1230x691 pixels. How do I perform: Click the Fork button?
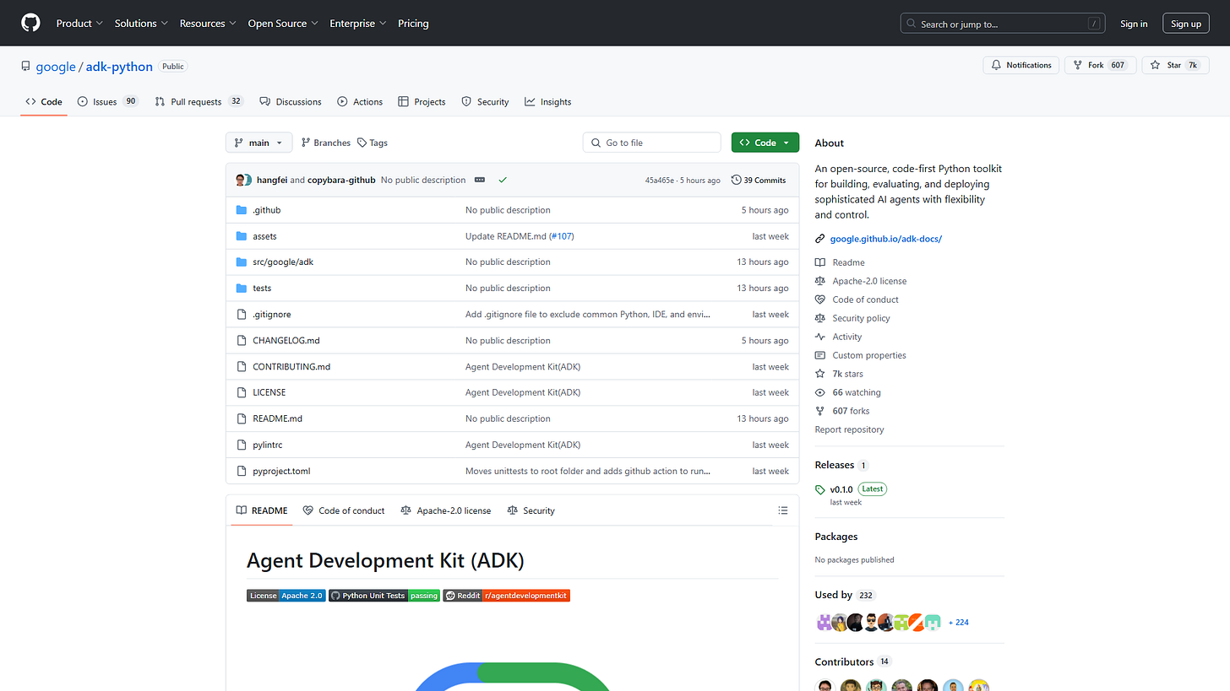1098,65
